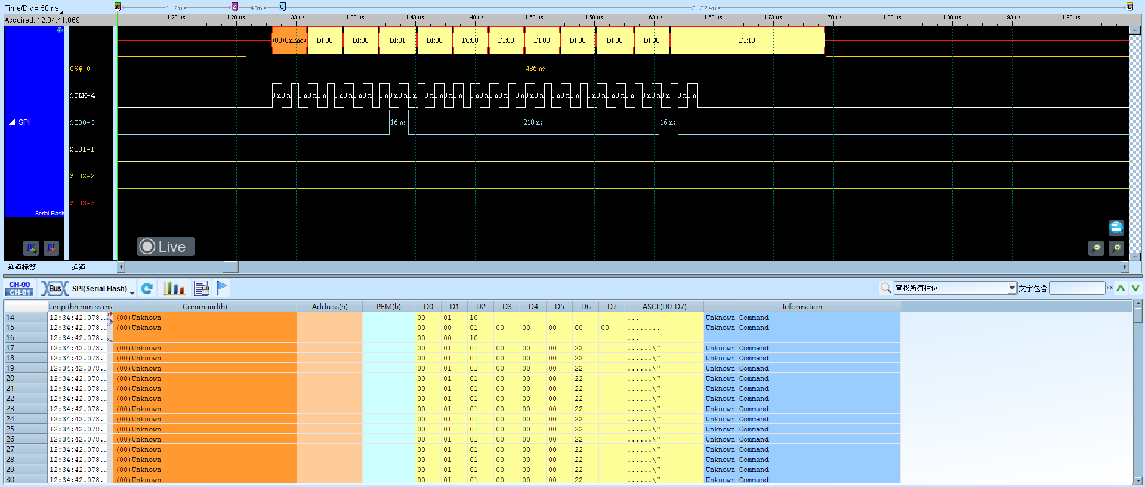Click the DI:10 decoded data block
Image resolution: width=1145 pixels, height=487 pixels.
[x=747, y=41]
